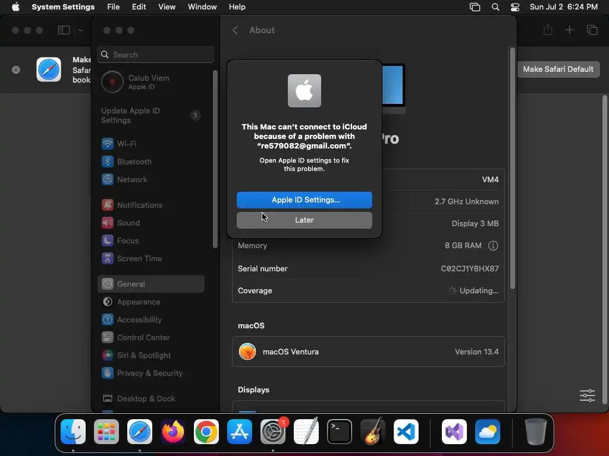The height and width of the screenshot is (456, 609).
Task: Click the Apple logo menu
Action: coord(15,7)
